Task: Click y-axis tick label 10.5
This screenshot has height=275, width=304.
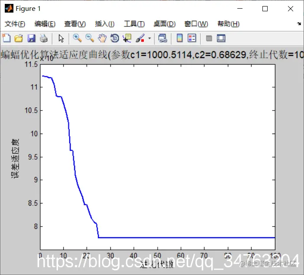Action: (31, 111)
